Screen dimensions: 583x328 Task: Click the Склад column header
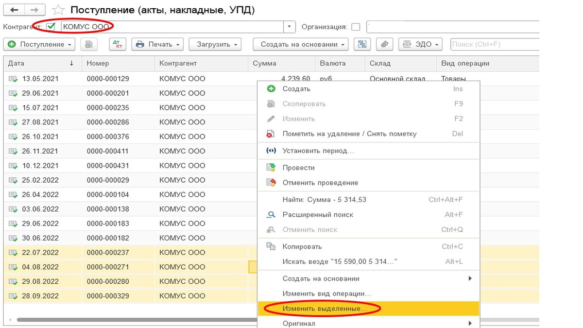point(400,63)
